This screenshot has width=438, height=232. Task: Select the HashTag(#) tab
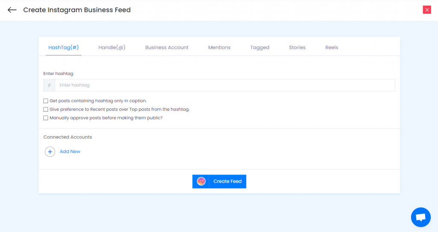pyautogui.click(x=63, y=47)
